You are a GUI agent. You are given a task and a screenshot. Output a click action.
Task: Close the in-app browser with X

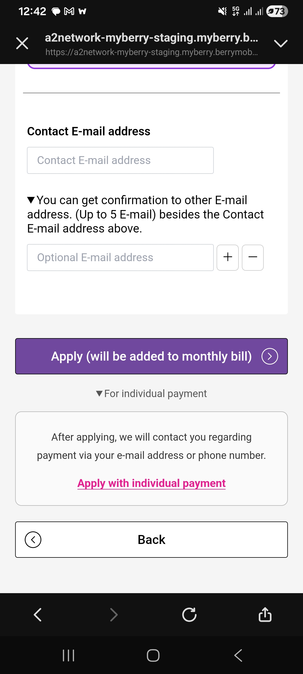[22, 43]
